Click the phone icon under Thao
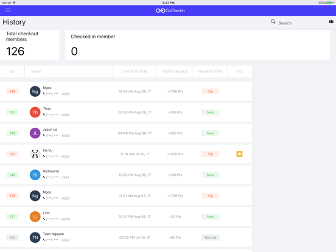Screen dimensions: 336x252 (x=44, y=114)
